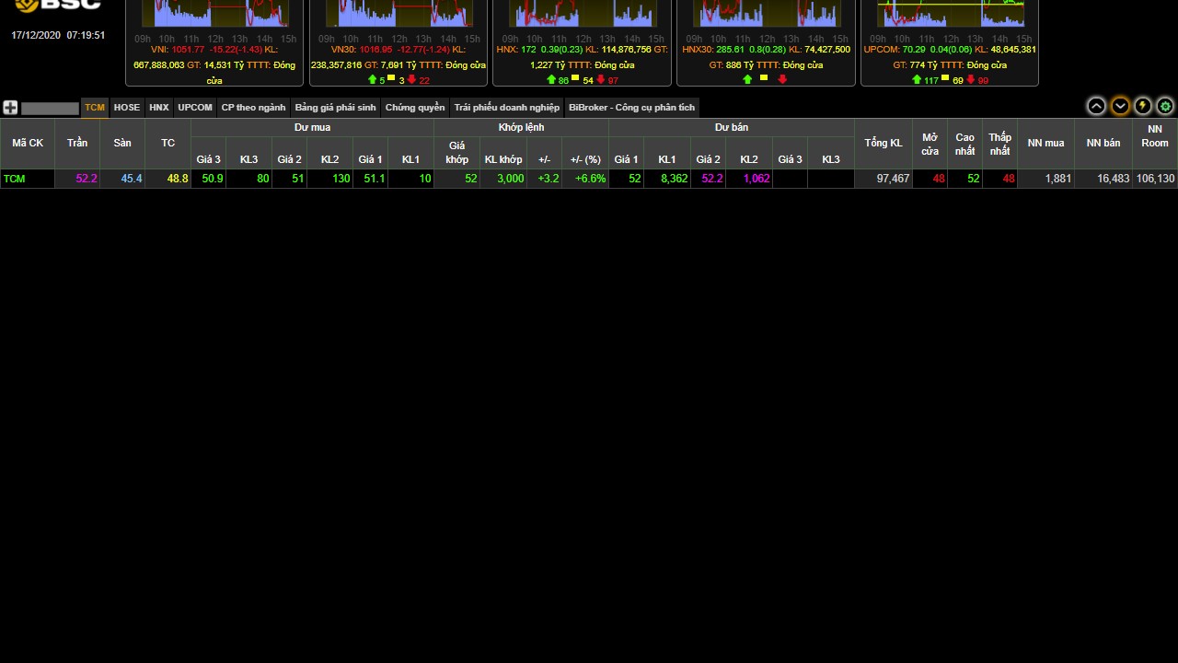Click foreign room value 106,130

(x=1155, y=179)
